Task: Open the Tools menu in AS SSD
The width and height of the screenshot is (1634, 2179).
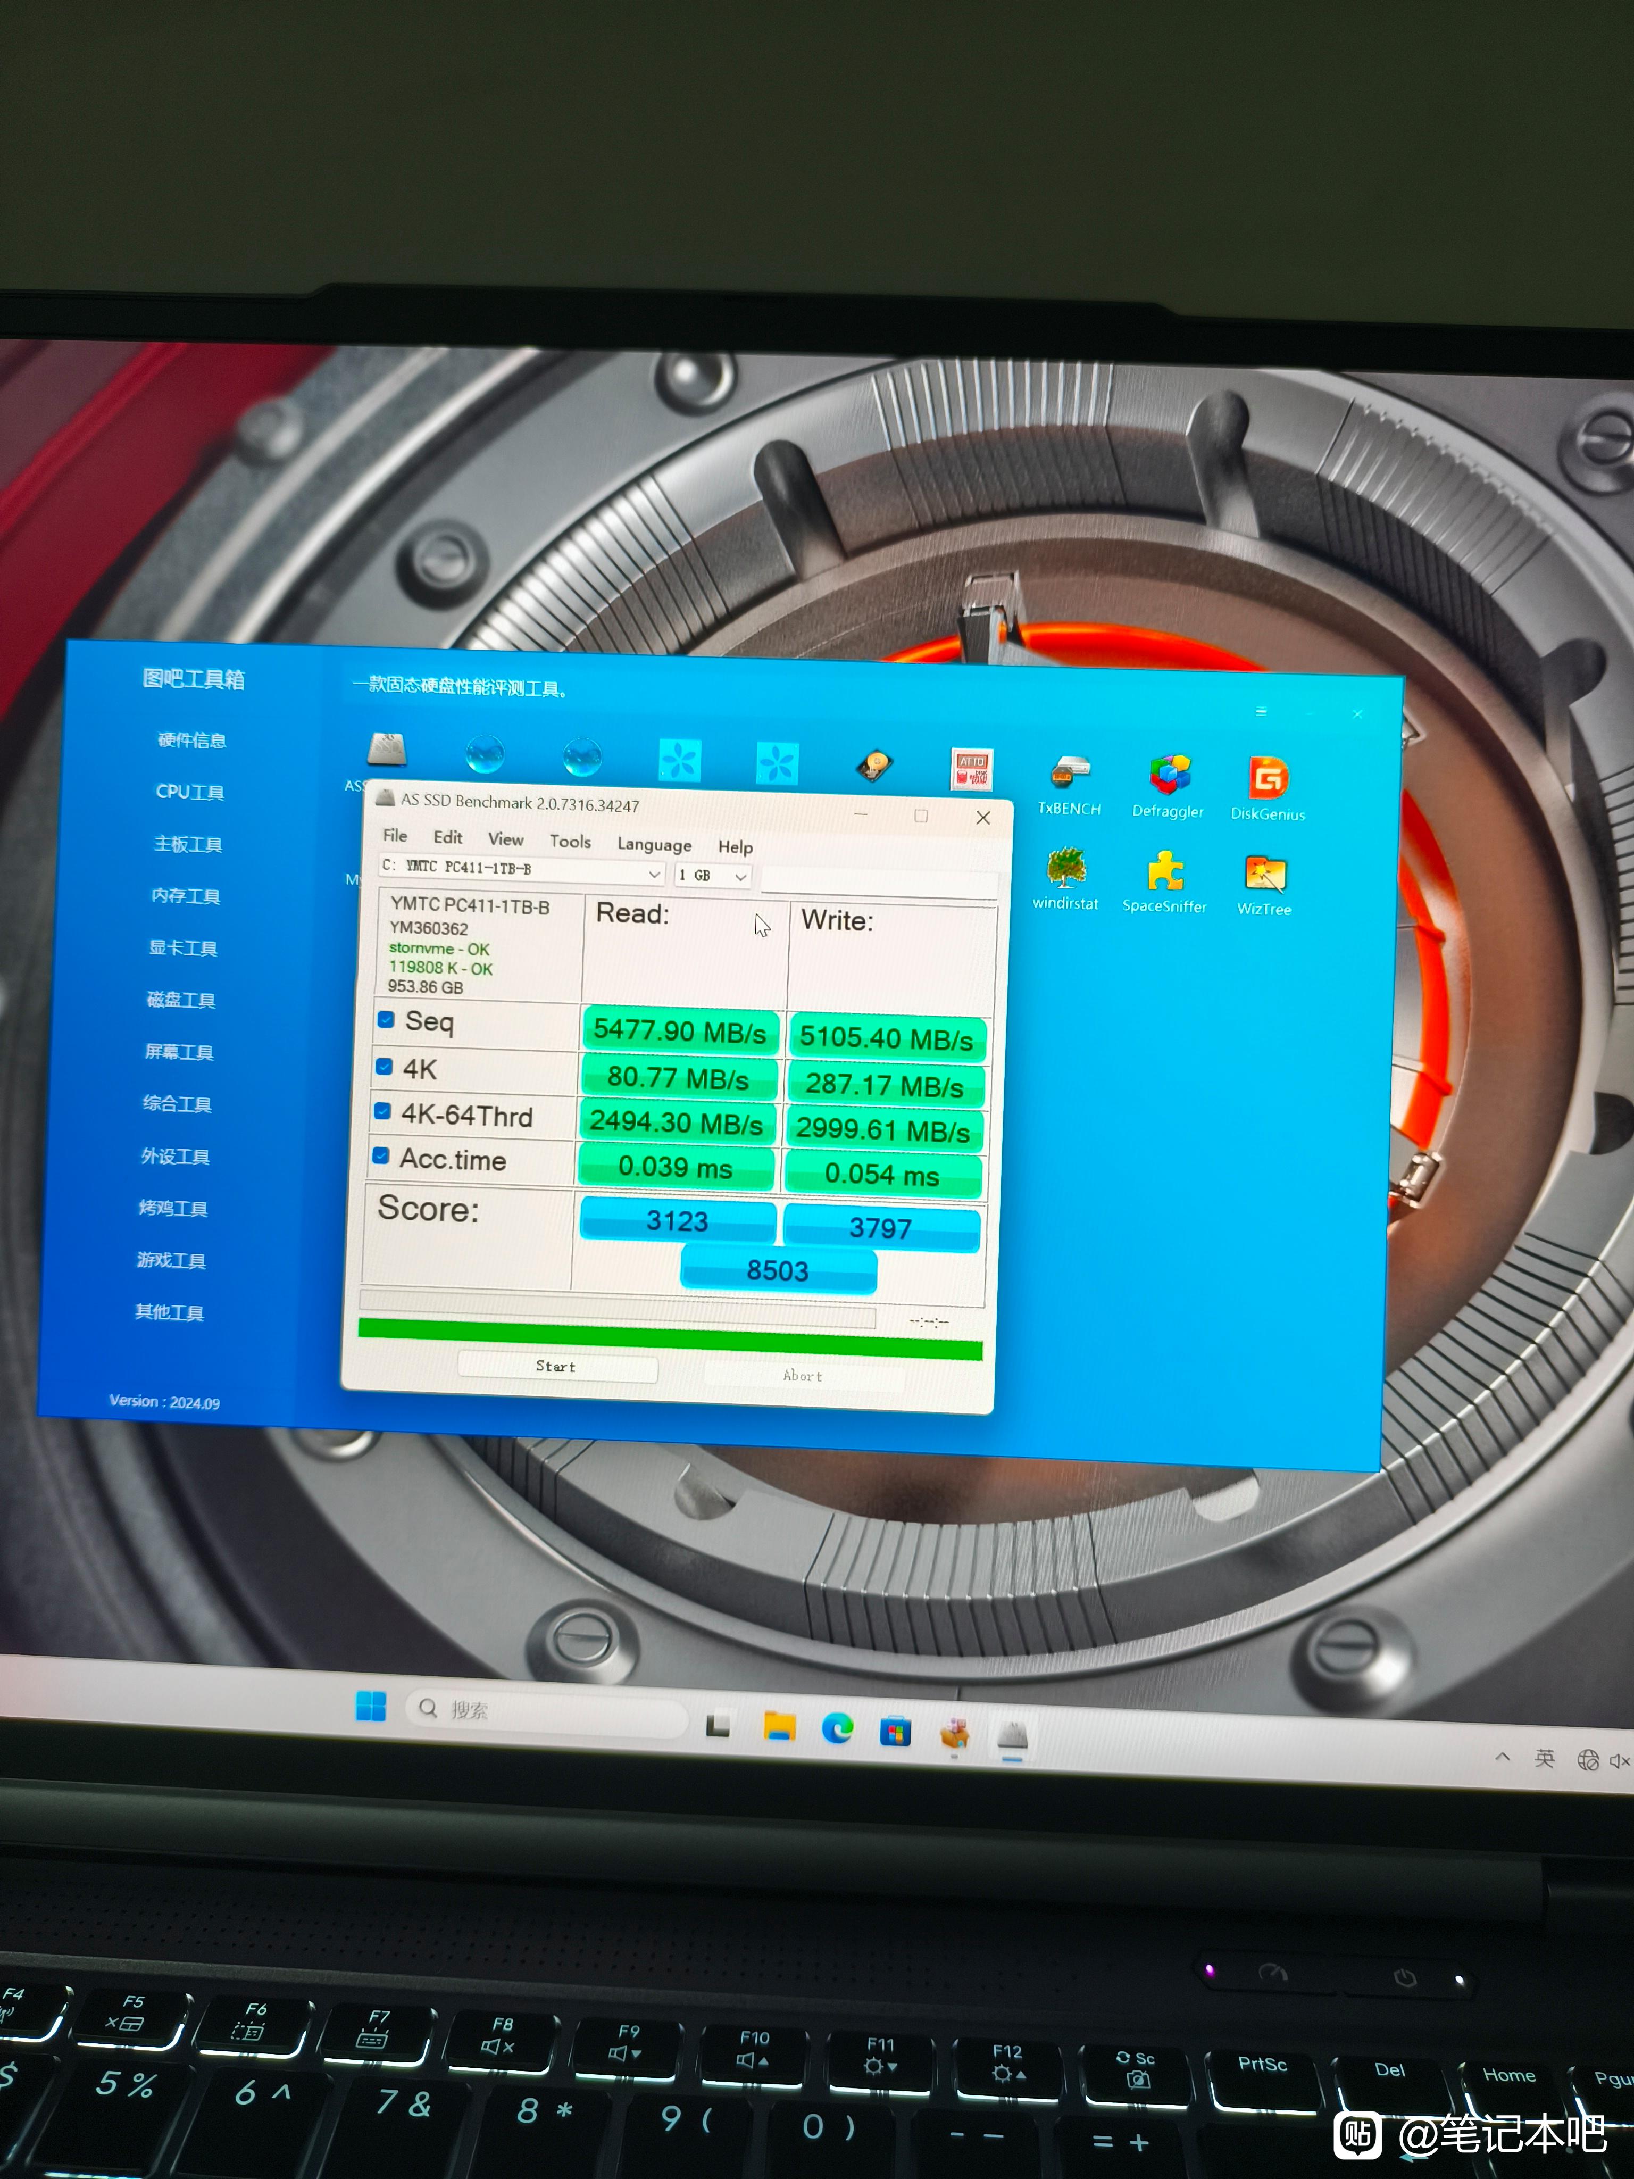Action: tap(570, 841)
